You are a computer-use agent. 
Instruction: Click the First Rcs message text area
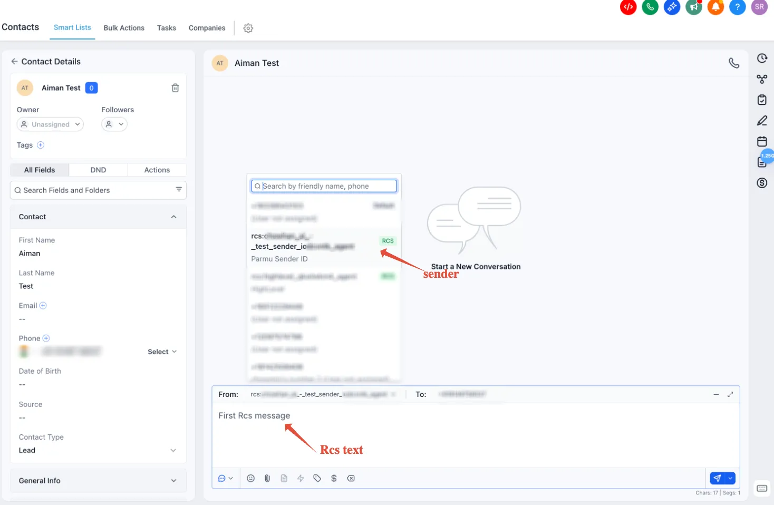point(476,435)
